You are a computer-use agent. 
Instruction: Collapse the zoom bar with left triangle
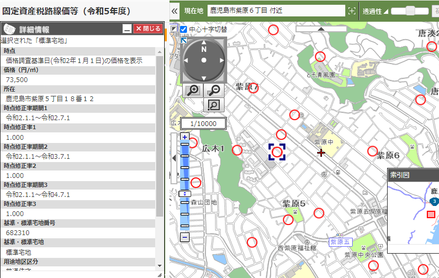[x=174, y=158]
